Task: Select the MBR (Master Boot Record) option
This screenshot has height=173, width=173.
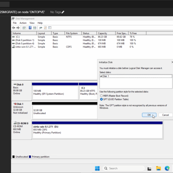Action: pos(101,96)
